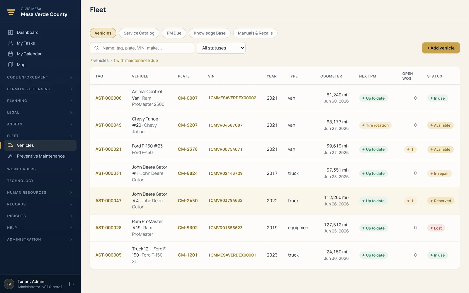Open vehicle AST-000031
Viewport: 469px width, 293px height.
coord(108,173)
